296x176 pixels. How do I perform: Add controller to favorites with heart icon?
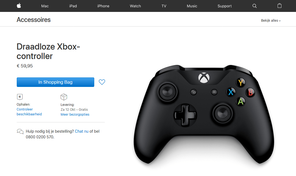pyautogui.click(x=102, y=82)
